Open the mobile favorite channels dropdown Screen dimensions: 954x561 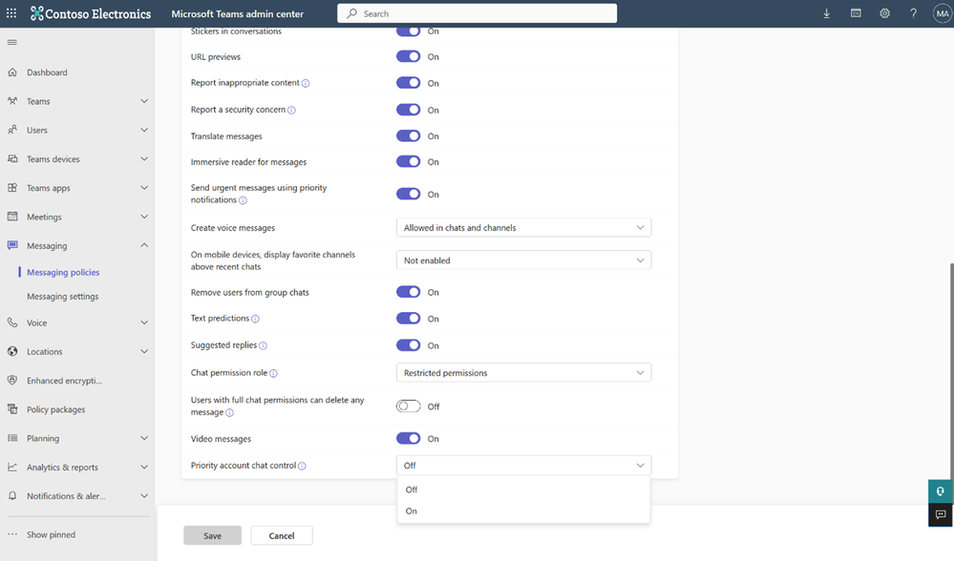click(x=523, y=260)
